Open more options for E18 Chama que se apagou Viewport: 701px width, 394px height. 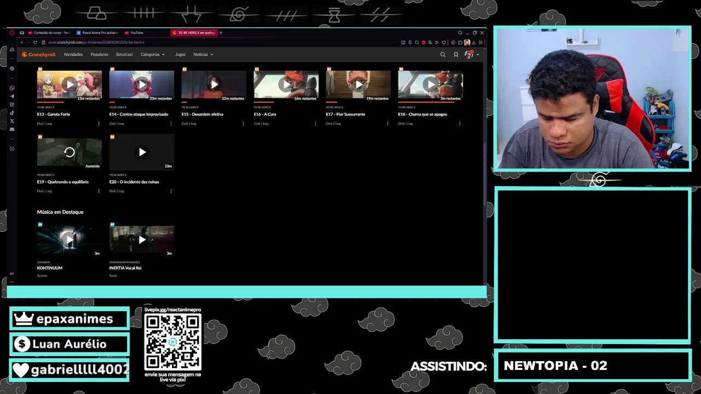[460, 124]
